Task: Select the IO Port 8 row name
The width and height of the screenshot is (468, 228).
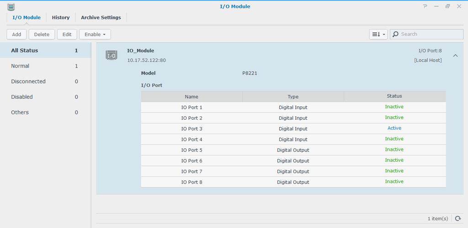Action: click(x=191, y=182)
